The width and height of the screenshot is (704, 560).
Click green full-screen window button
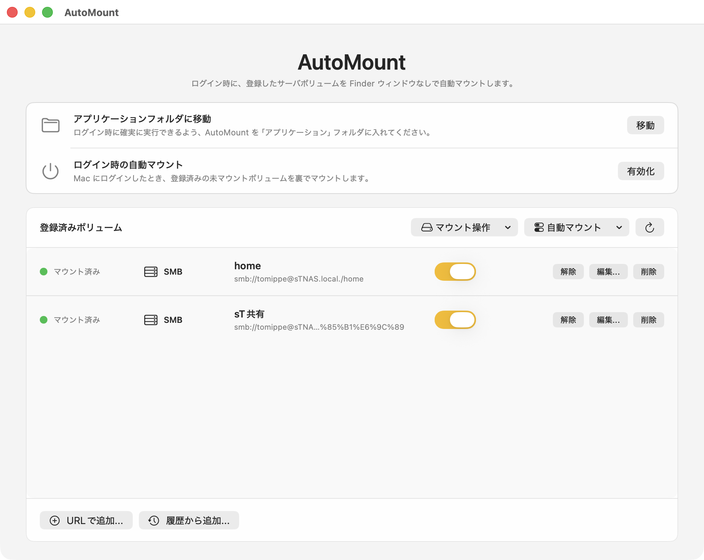(47, 12)
